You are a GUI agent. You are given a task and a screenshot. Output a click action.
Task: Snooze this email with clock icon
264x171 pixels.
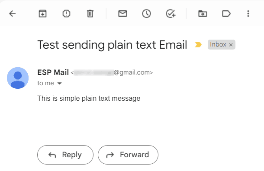click(146, 14)
